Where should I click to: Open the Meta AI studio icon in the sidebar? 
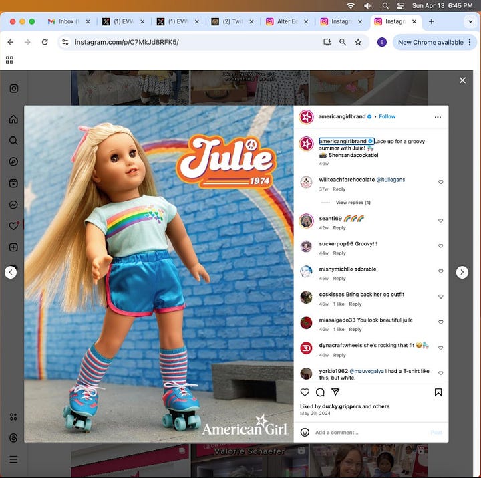[13, 417]
